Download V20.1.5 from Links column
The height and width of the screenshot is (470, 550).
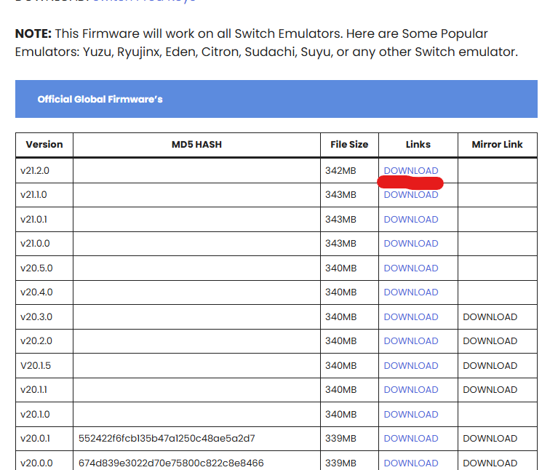click(411, 366)
